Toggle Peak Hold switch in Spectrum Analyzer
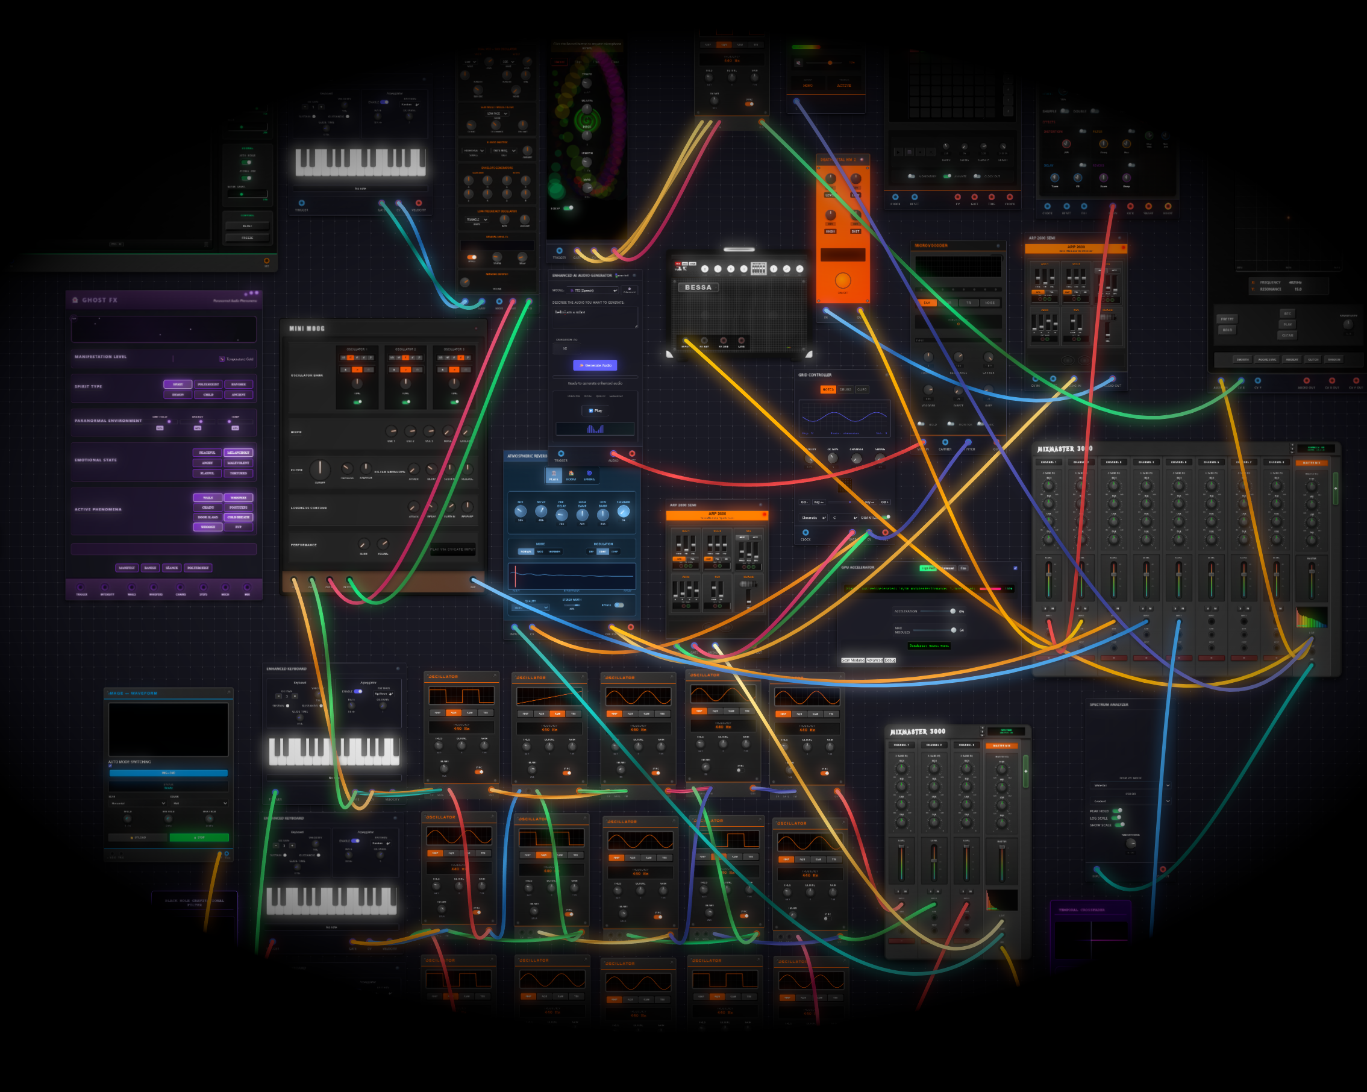The width and height of the screenshot is (1367, 1092). coord(1117,811)
